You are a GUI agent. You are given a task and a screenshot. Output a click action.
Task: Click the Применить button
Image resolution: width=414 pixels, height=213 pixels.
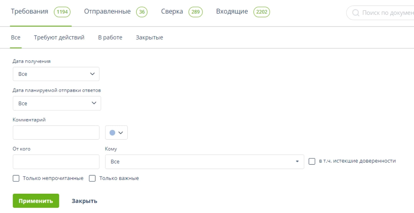pyautogui.click(x=36, y=201)
